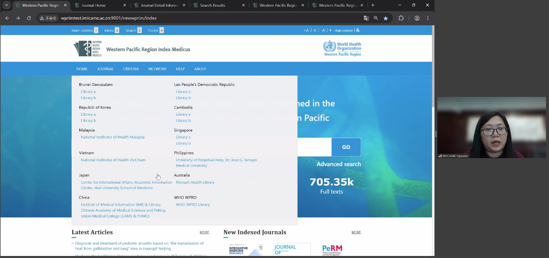The width and height of the screenshot is (549, 258).
Task: Open Library b under Republic of Korea
Action: [88, 121]
